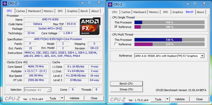This screenshot has width=212, height=105.
Task: Minimize the left CPU-Z window
Action: [x=83, y=3]
